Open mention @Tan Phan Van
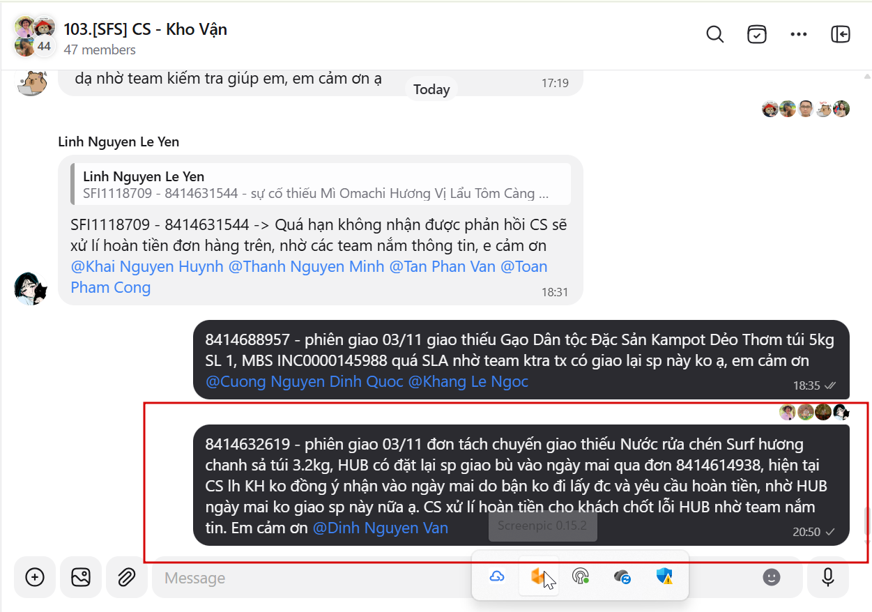Image resolution: width=872 pixels, height=612 pixels. click(442, 266)
